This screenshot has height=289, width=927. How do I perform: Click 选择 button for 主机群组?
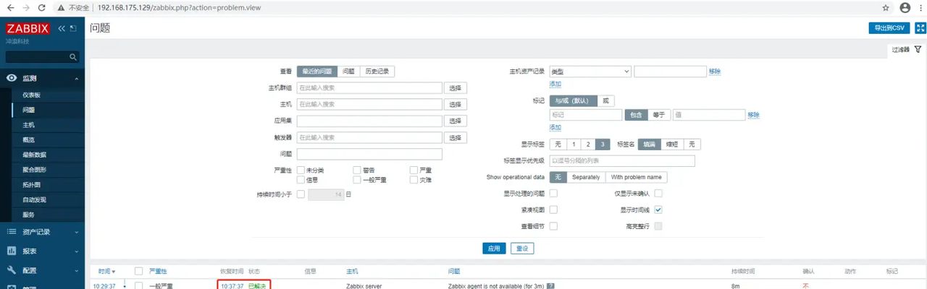(x=456, y=87)
